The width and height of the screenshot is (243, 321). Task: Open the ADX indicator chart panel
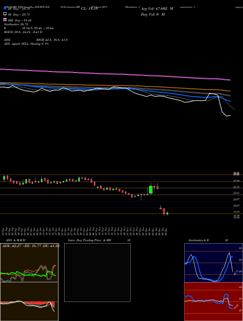(29, 263)
